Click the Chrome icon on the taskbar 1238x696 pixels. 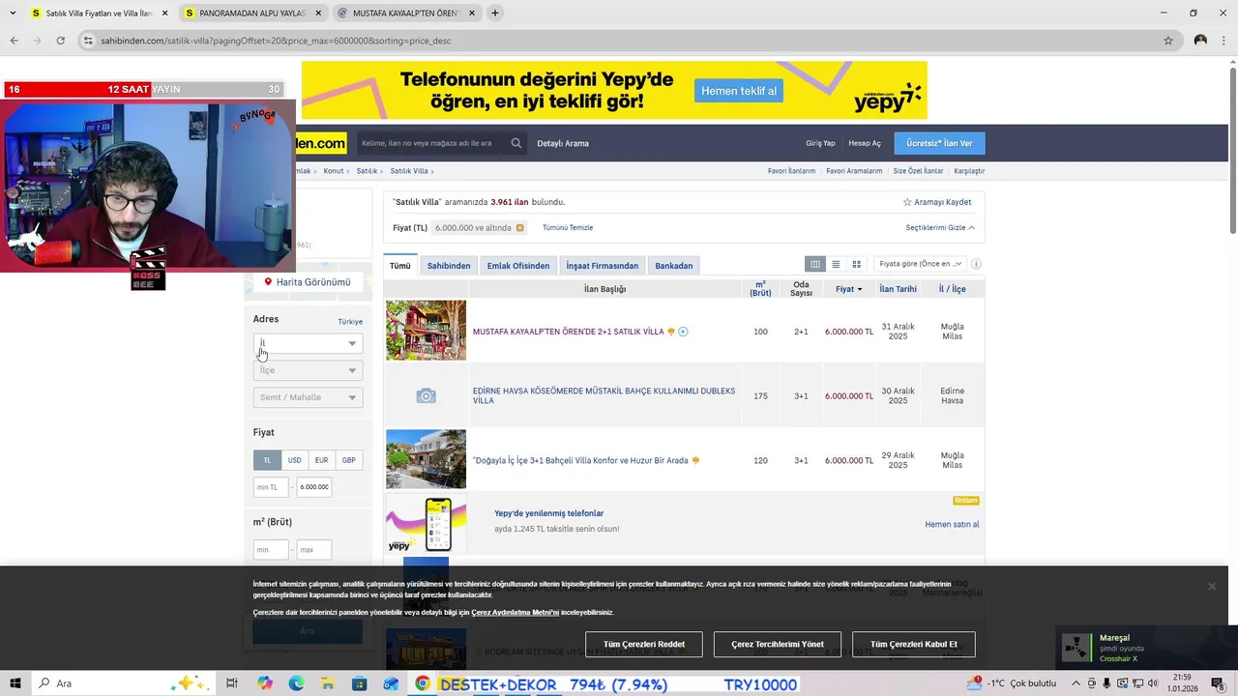423,683
